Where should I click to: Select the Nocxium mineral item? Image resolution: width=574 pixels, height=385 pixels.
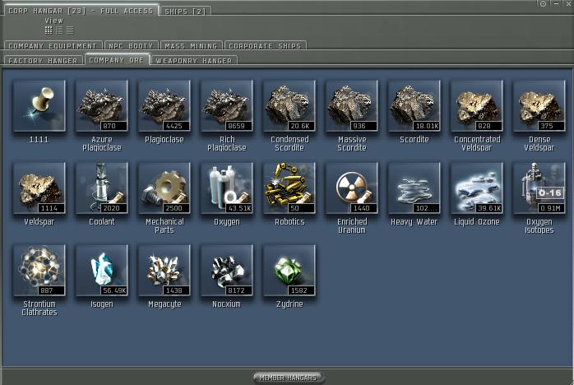click(227, 271)
